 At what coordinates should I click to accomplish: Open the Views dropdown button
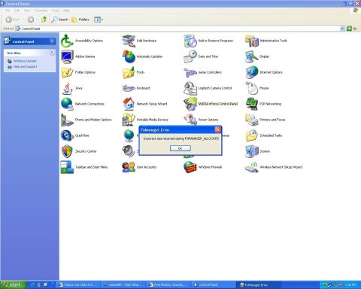coord(99,20)
